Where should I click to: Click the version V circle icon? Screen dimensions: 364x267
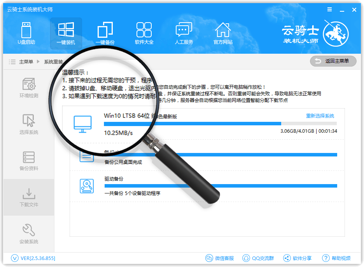15,258
